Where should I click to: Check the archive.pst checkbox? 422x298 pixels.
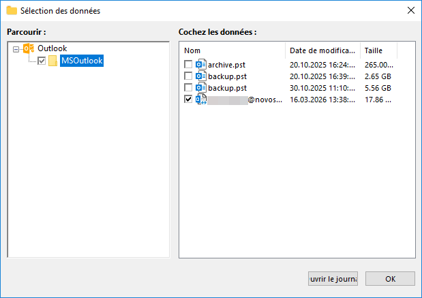(x=189, y=65)
